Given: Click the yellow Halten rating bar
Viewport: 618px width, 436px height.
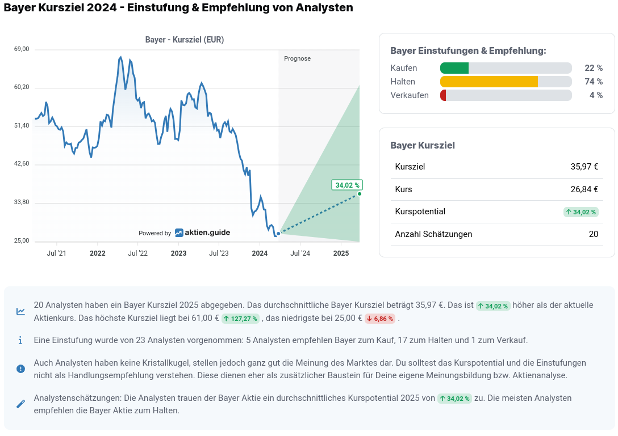Looking at the screenshot, I should click(x=488, y=82).
